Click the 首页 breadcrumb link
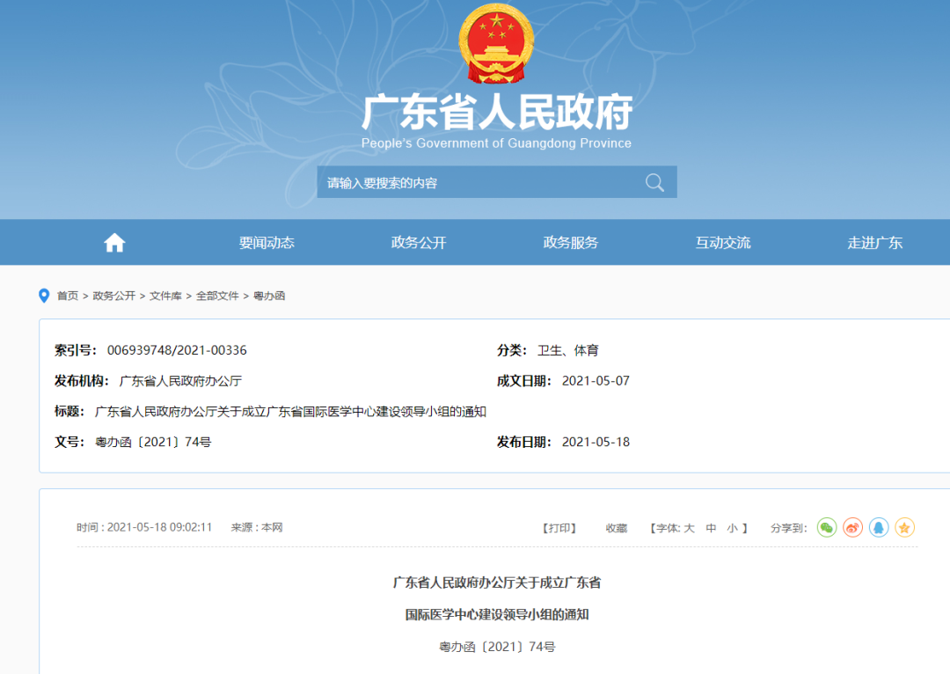 68,296
